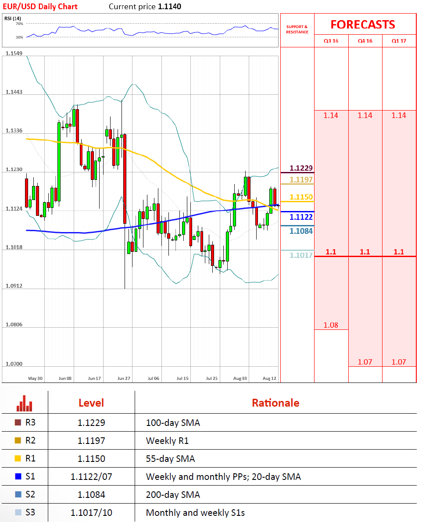Select the S2 steel blue color swatch
This screenshot has width=422, height=522.
pyautogui.click(x=18, y=494)
